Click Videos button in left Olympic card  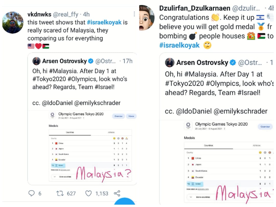131,116
